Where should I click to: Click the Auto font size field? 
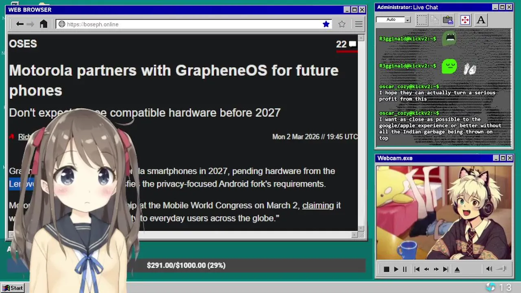pyautogui.click(x=391, y=20)
